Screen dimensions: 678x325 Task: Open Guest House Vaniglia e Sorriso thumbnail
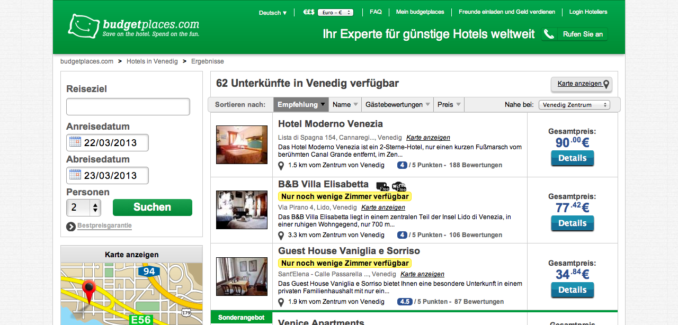coord(242,276)
